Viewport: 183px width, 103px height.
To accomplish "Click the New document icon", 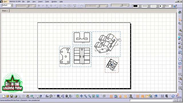I will click(4, 96).
